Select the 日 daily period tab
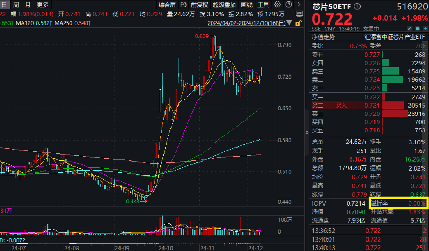Screen dimensions: 429x251 pos(4,5)
